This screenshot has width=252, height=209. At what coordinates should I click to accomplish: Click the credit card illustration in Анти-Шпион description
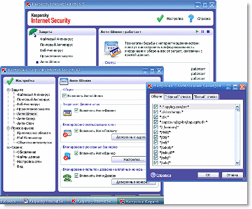pos(112,49)
